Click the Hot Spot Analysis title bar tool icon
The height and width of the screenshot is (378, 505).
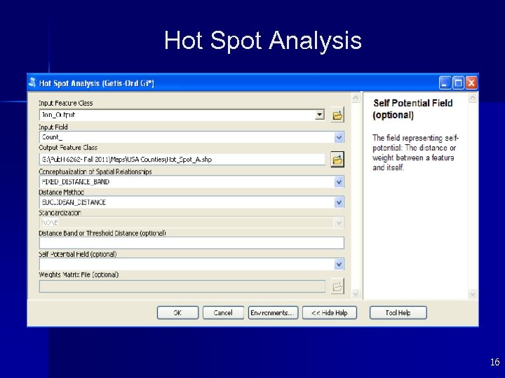click(32, 83)
